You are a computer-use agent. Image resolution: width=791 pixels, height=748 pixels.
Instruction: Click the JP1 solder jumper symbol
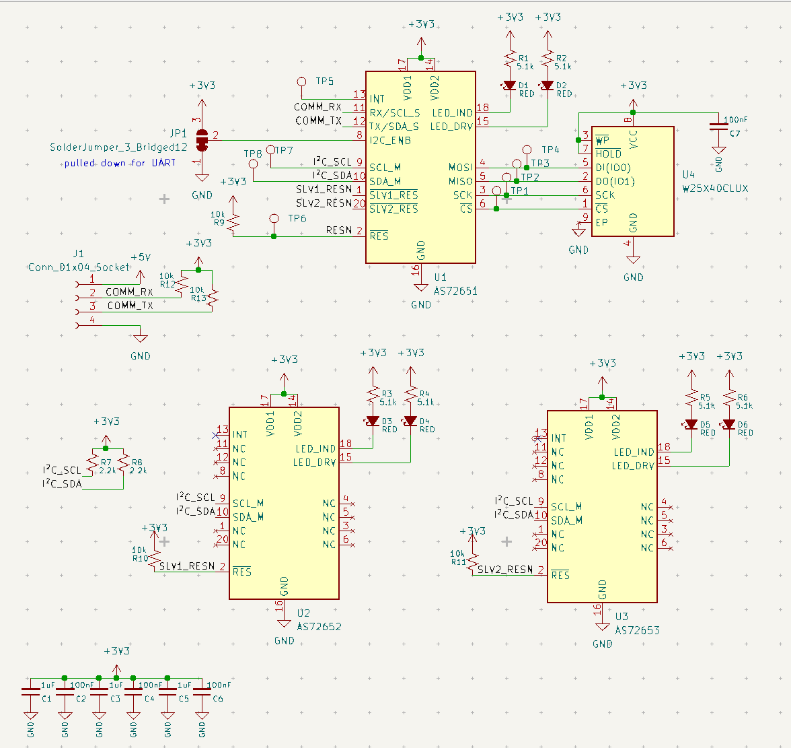point(202,141)
